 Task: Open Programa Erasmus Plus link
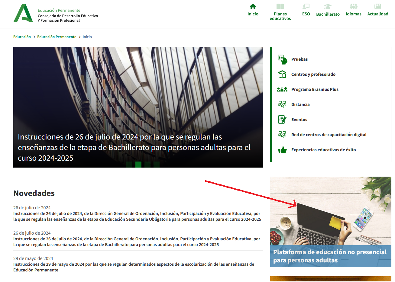pos(315,89)
